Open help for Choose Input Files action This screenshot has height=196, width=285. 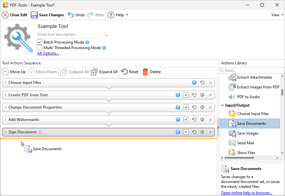click(194, 83)
